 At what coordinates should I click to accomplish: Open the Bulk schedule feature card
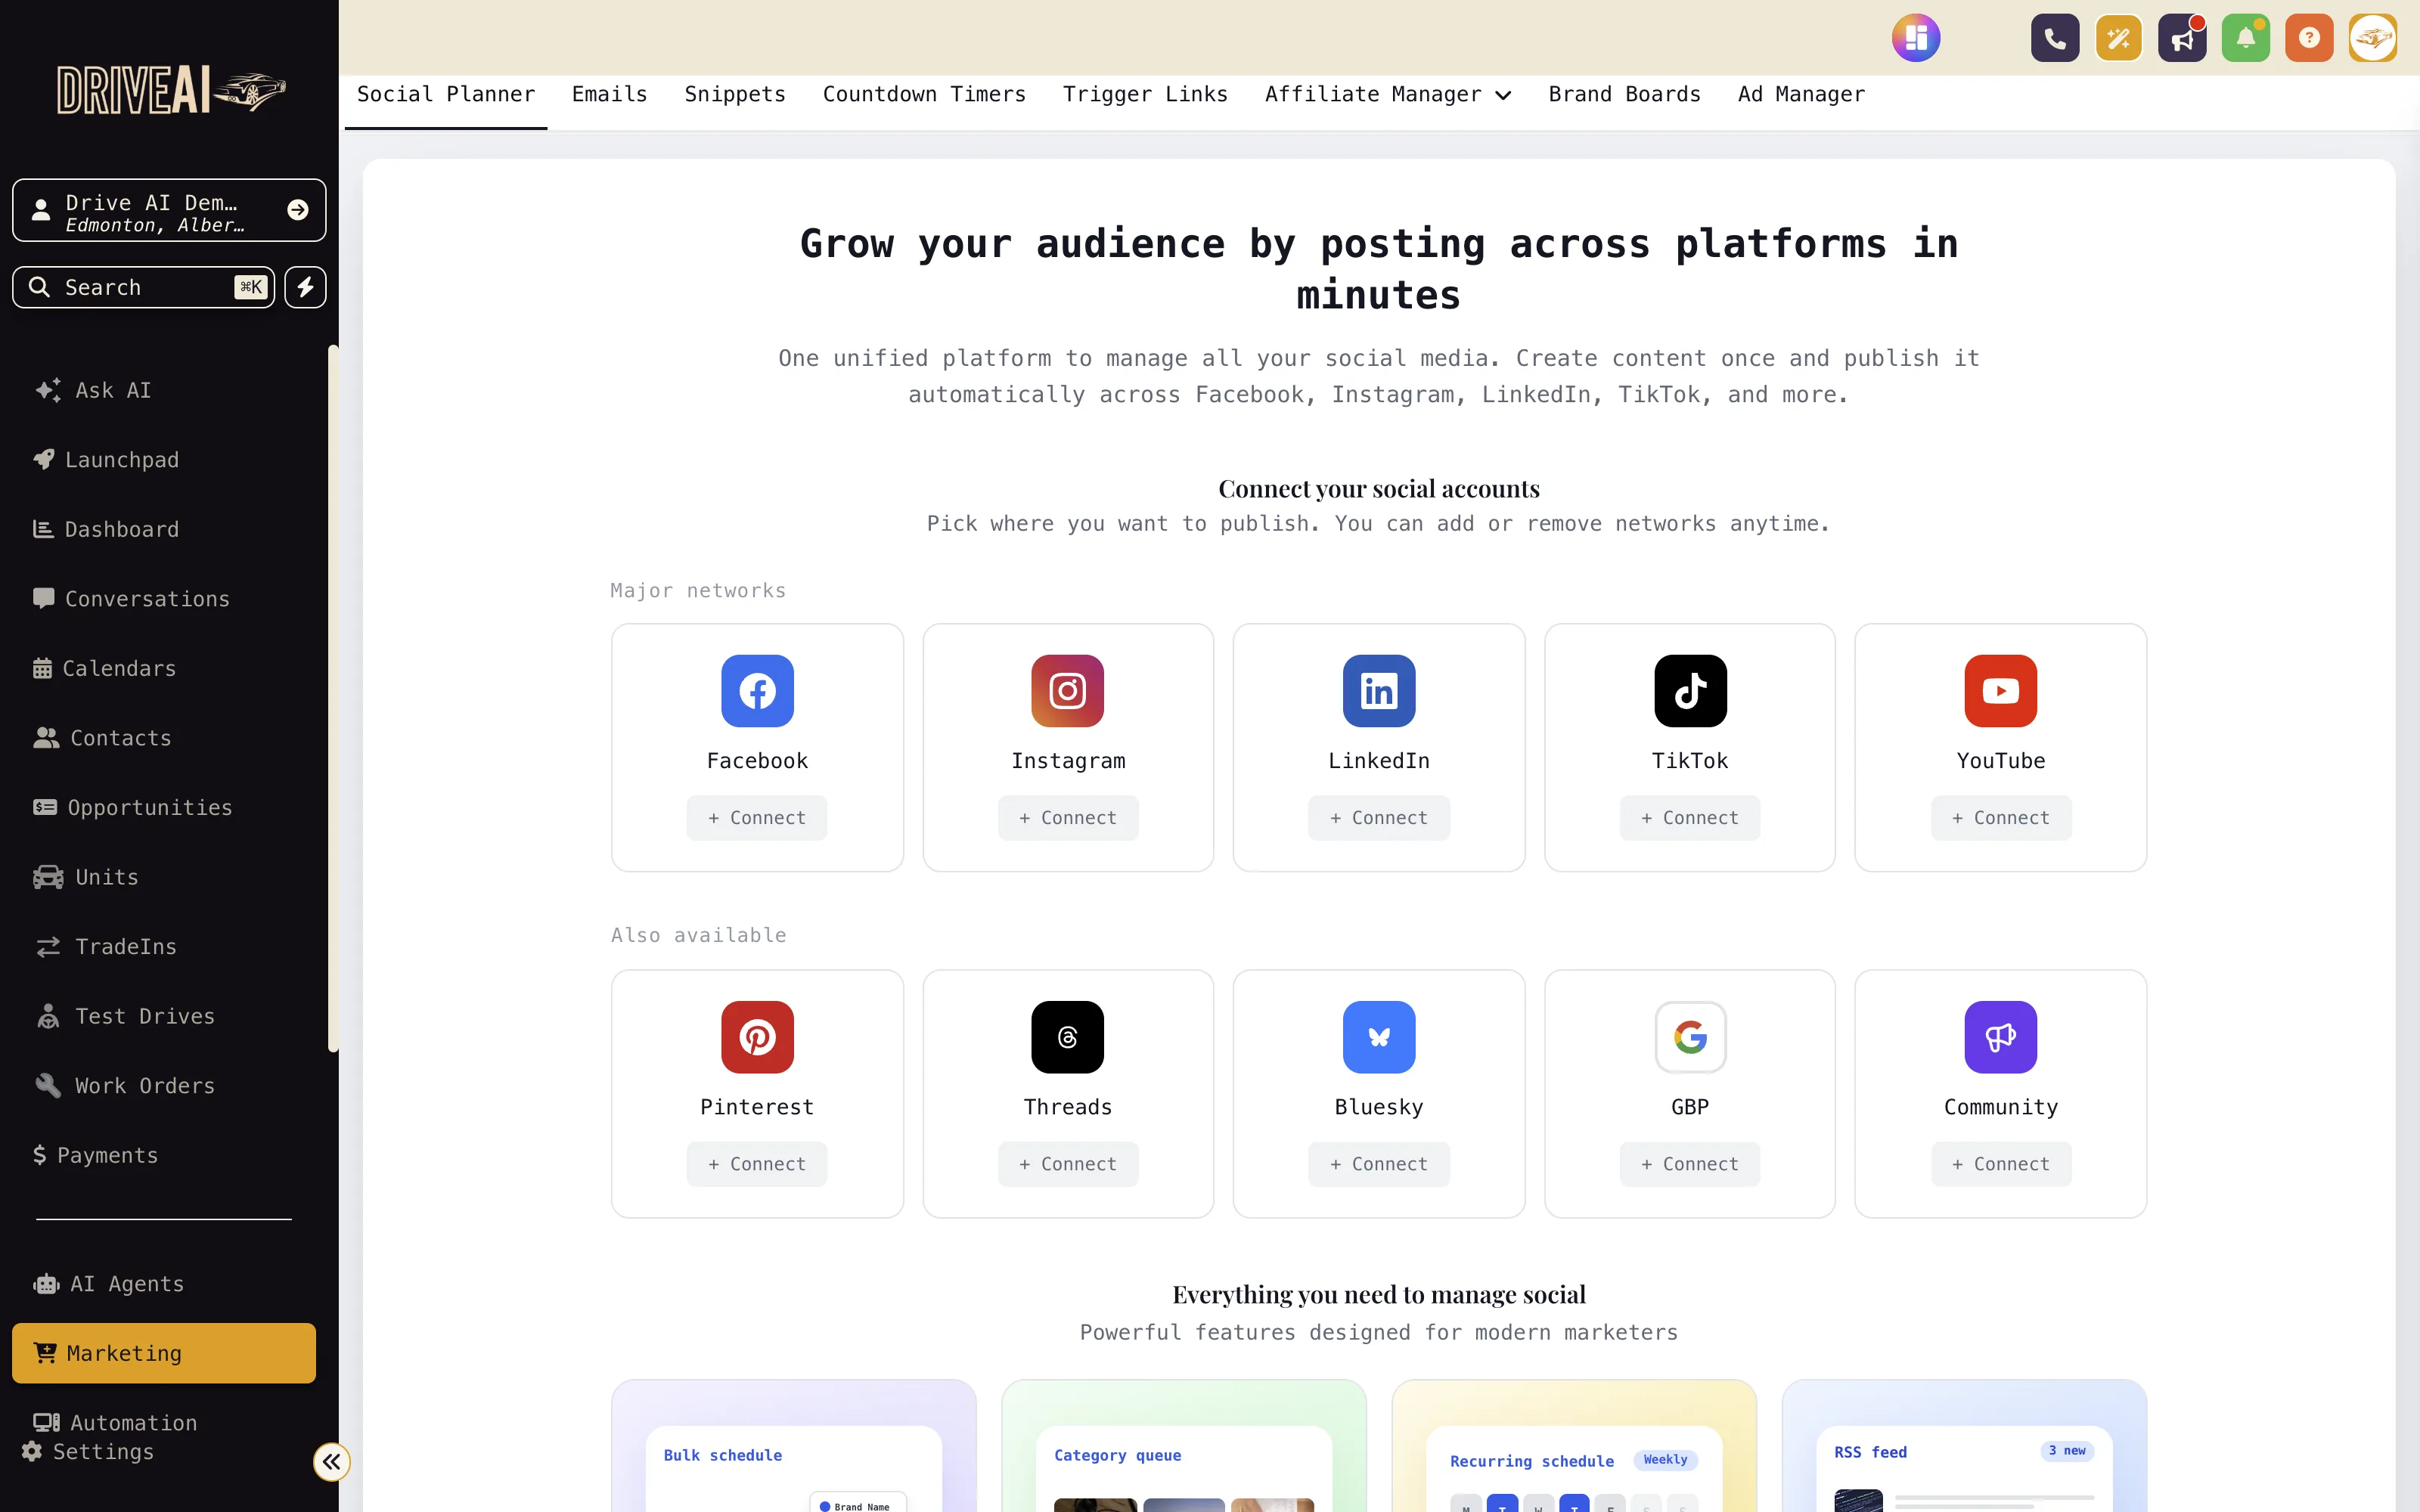pyautogui.click(x=794, y=1446)
